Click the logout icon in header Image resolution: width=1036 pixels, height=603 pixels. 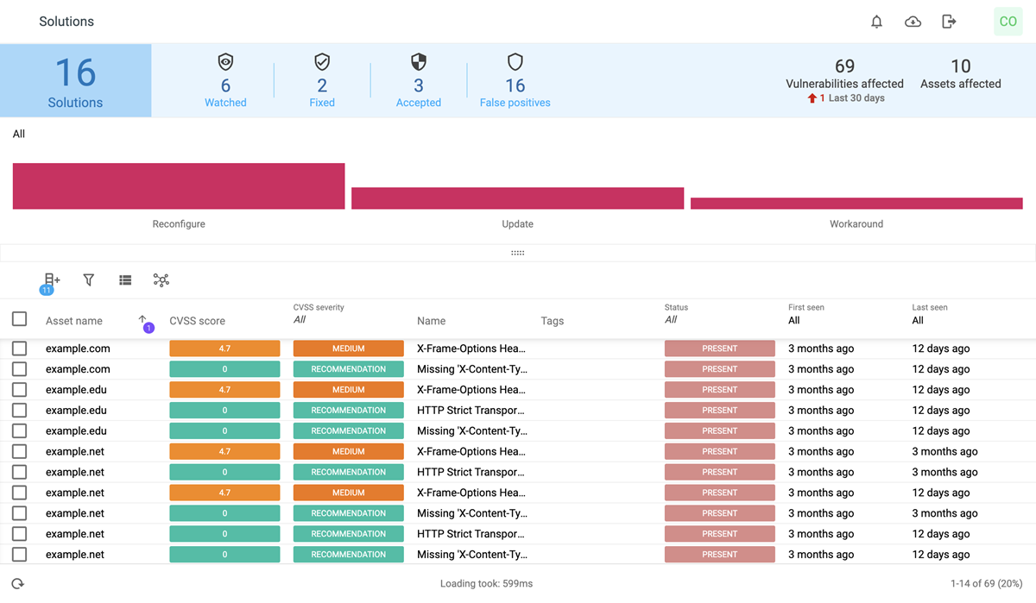pyautogui.click(x=949, y=22)
